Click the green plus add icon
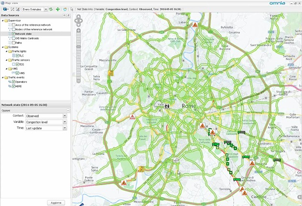 coord(58,9)
